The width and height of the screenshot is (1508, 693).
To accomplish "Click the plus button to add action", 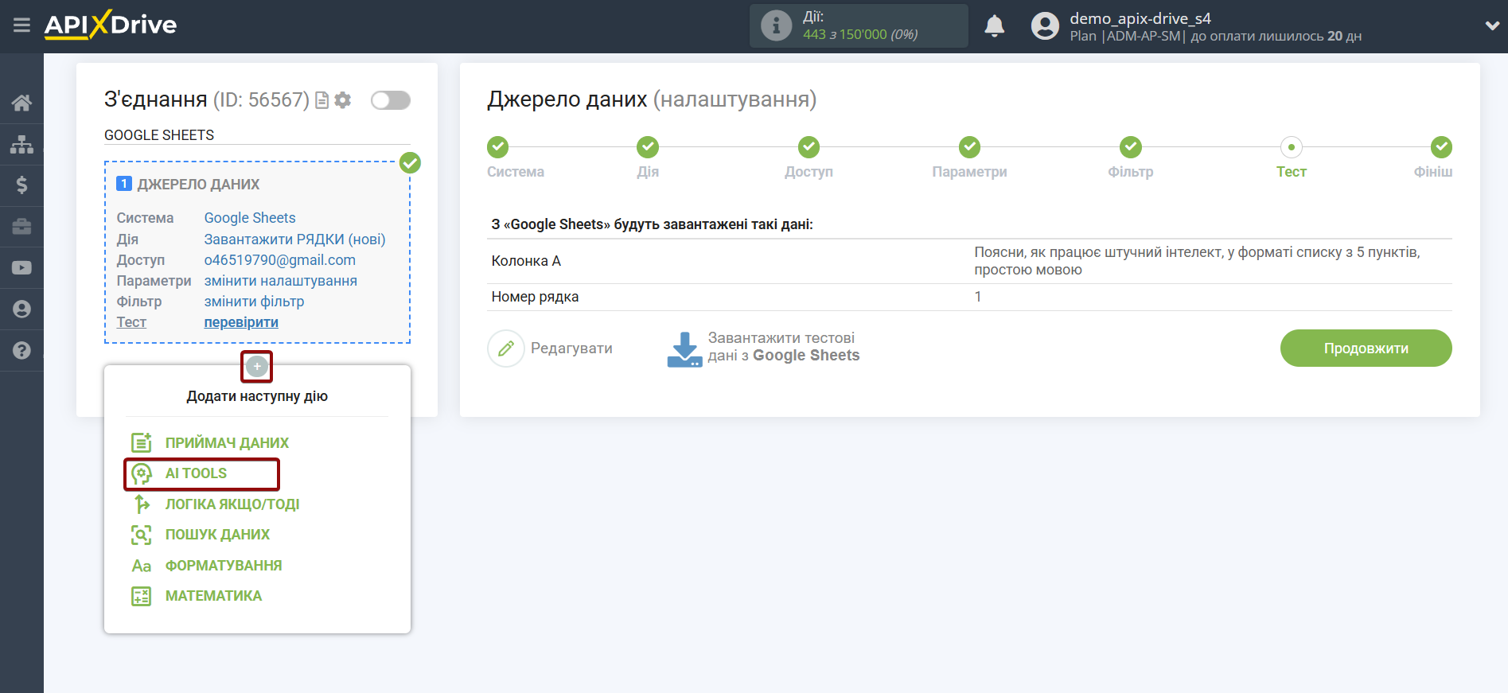I will pyautogui.click(x=256, y=367).
